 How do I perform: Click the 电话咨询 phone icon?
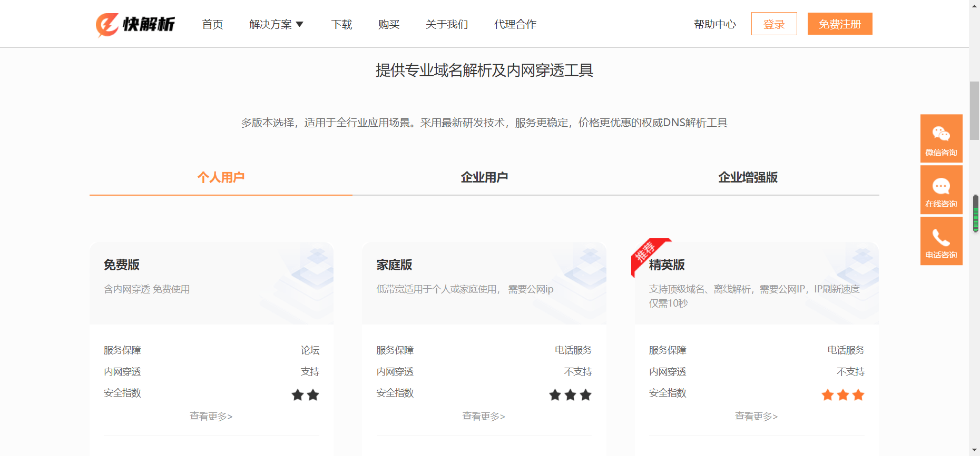941,238
